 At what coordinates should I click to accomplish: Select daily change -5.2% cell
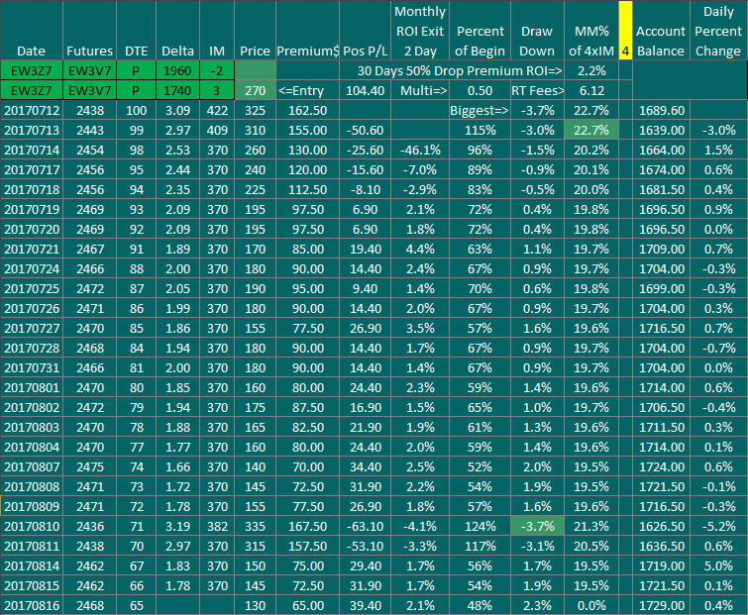click(719, 526)
